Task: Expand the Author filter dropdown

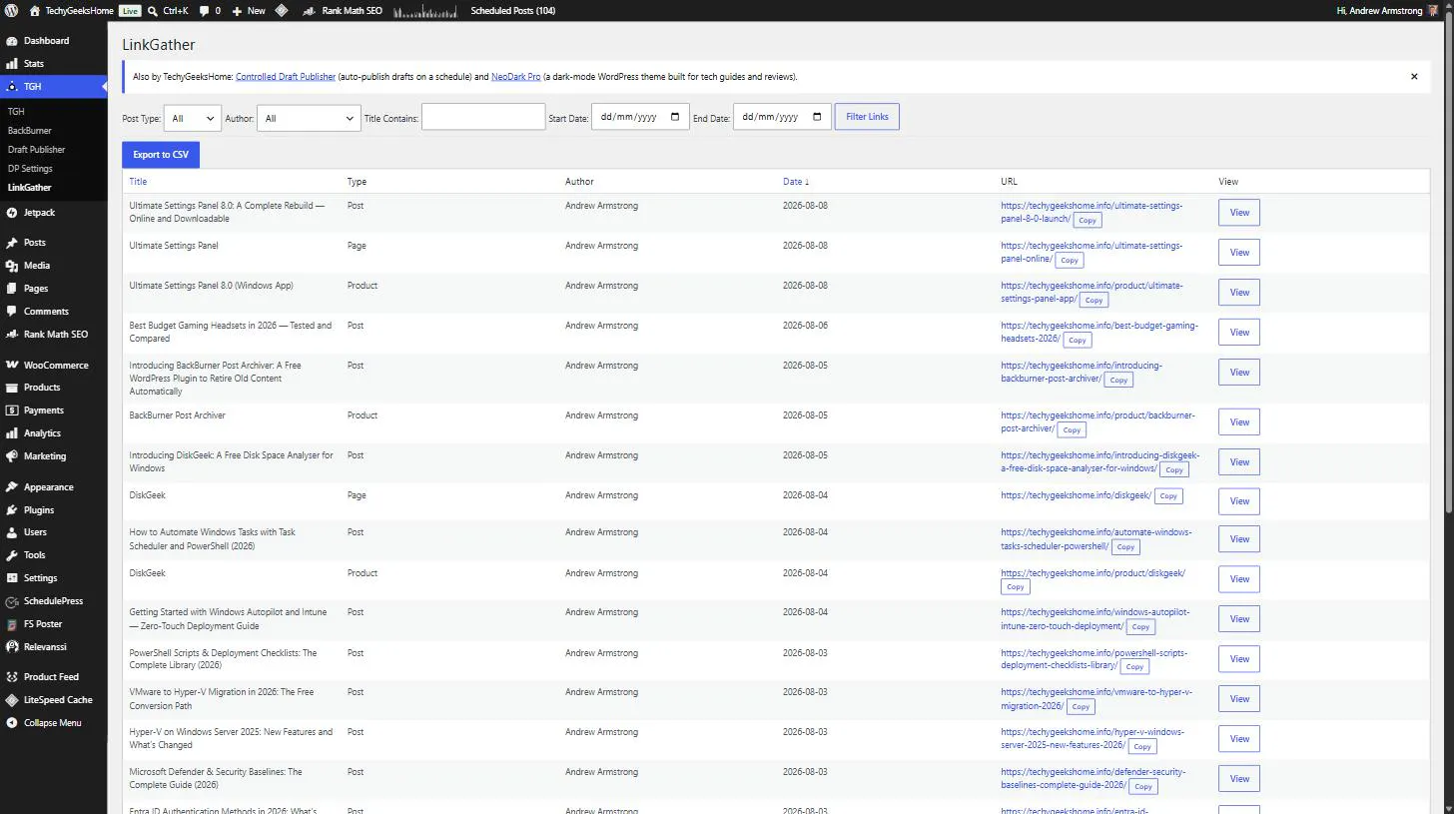Action: (x=309, y=118)
